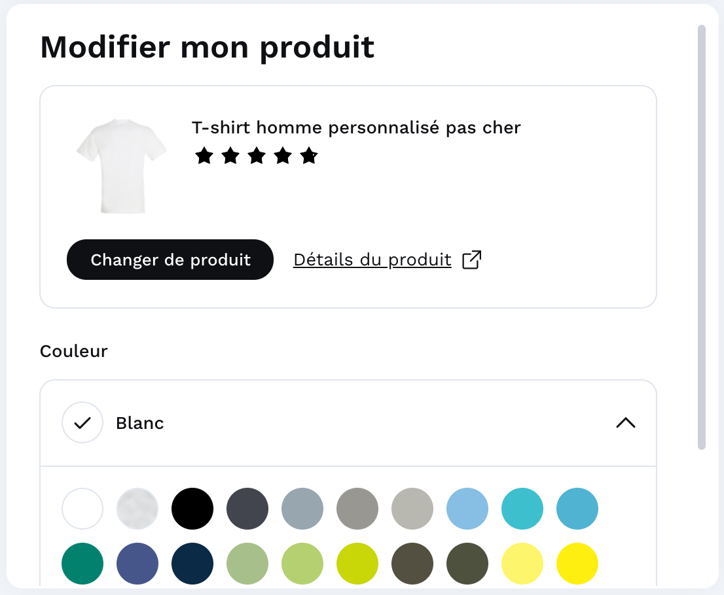Click the third rating star

point(256,156)
